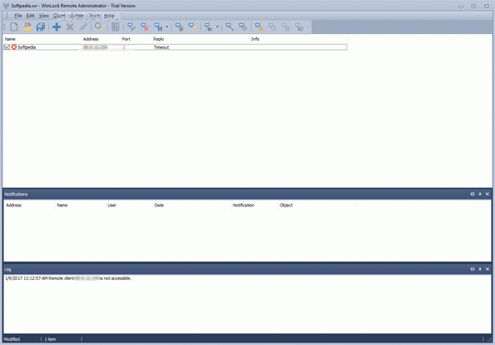
Task: Open the Client menu
Action: pos(59,16)
